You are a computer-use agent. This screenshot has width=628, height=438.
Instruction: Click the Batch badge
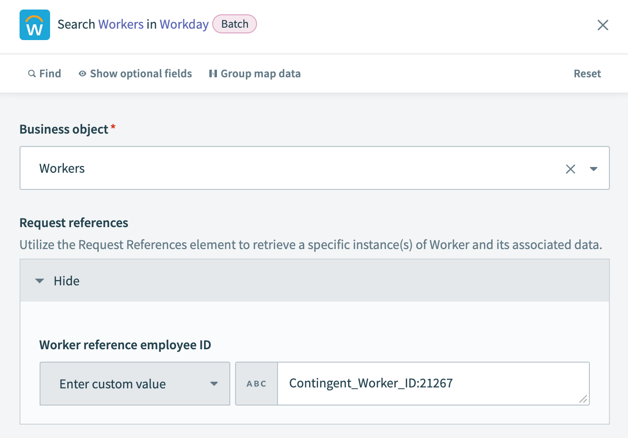click(x=234, y=24)
